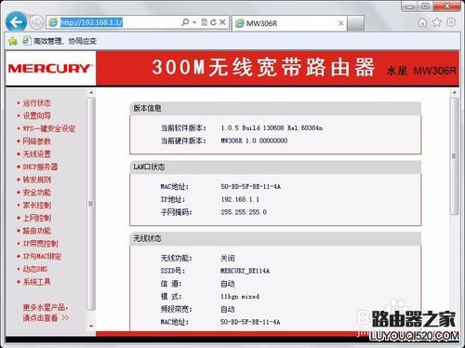Screen dimensions: 465x348
Task: Click the sidebar scroll down arrow
Action: click(91, 326)
